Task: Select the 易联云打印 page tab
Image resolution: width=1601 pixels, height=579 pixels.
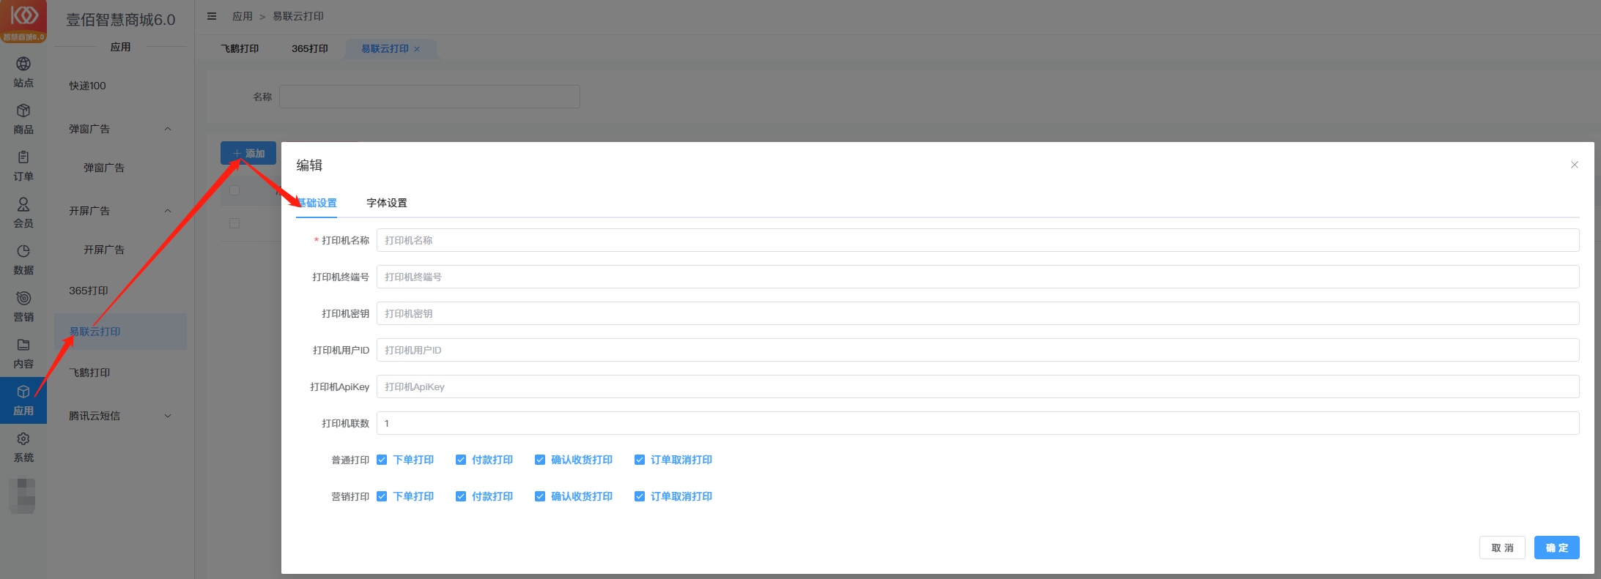Action: [385, 48]
